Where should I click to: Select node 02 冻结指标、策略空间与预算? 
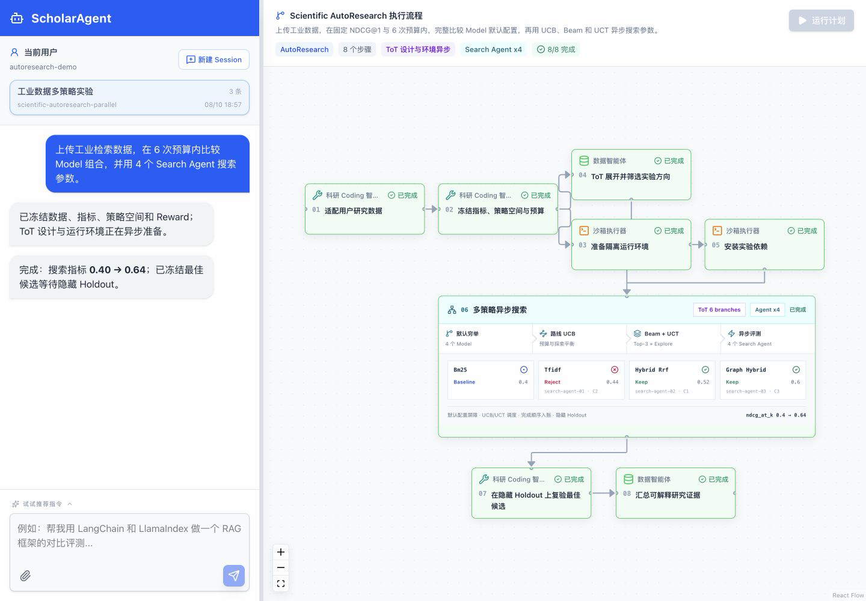tap(498, 209)
